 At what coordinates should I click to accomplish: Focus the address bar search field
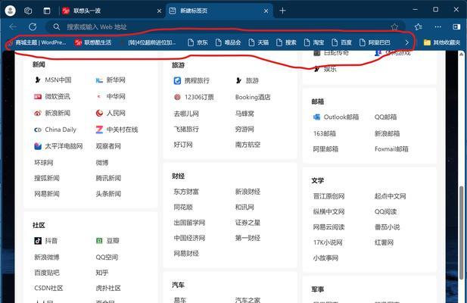(x=225, y=27)
